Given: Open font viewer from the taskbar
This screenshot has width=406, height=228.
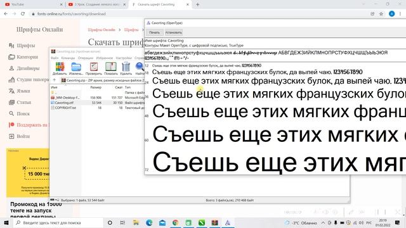Looking at the screenshot, I should (228, 222).
